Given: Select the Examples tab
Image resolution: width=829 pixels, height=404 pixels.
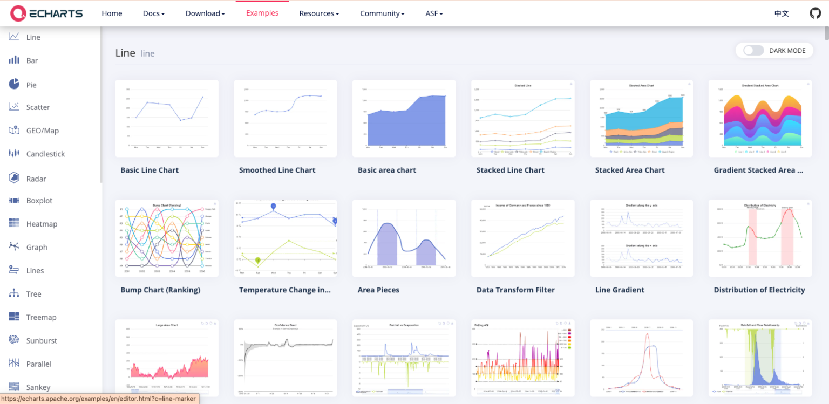Looking at the screenshot, I should pyautogui.click(x=262, y=13).
